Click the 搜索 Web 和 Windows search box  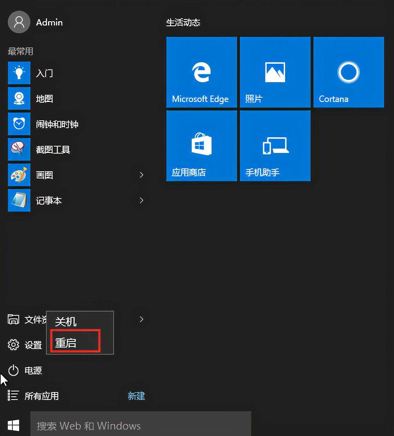coord(140,425)
